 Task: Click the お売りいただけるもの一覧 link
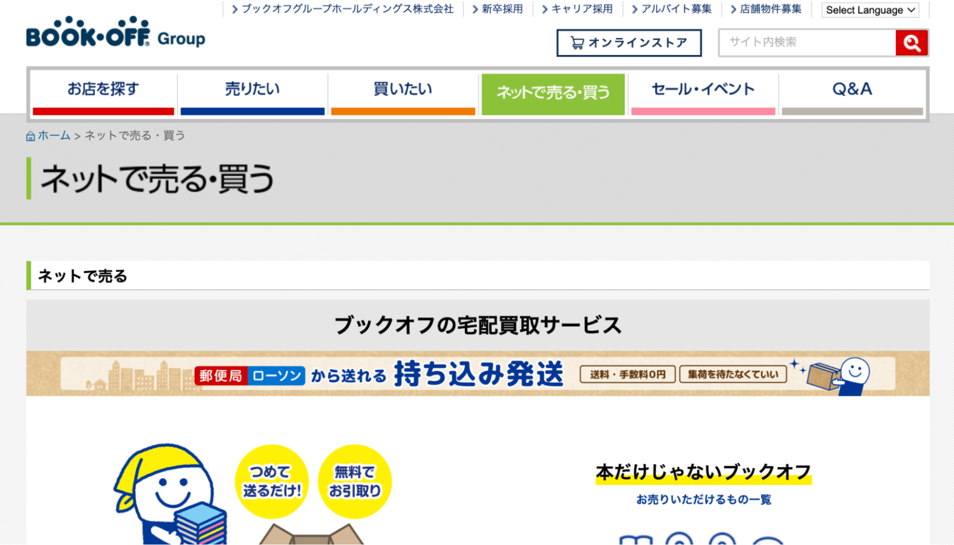pyautogui.click(x=703, y=500)
